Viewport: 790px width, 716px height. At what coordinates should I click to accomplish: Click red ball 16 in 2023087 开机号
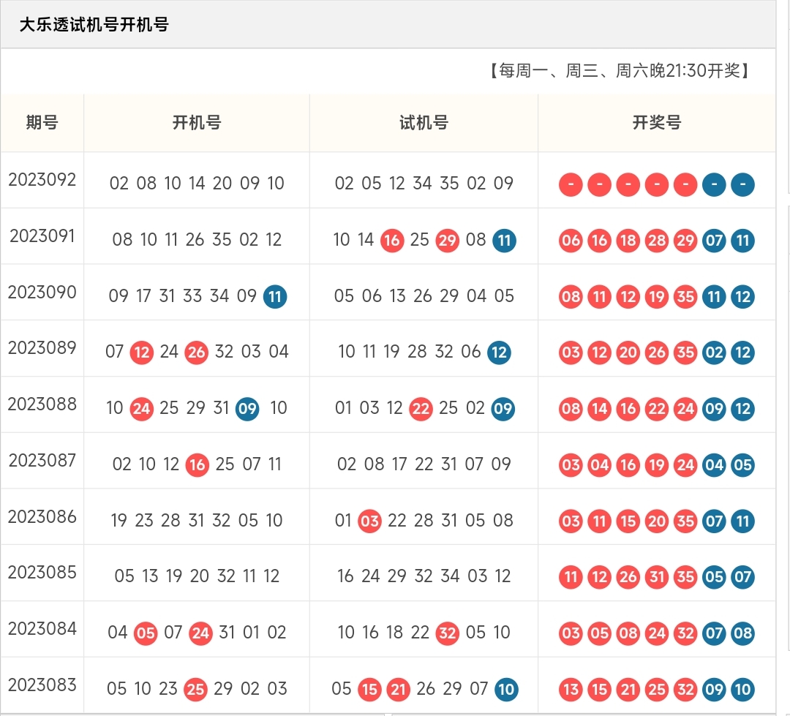click(x=197, y=465)
